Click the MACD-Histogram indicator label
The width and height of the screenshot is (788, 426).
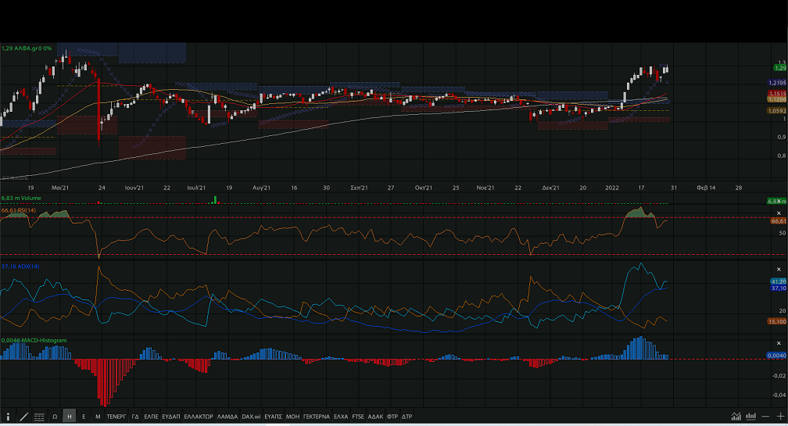tap(34, 340)
